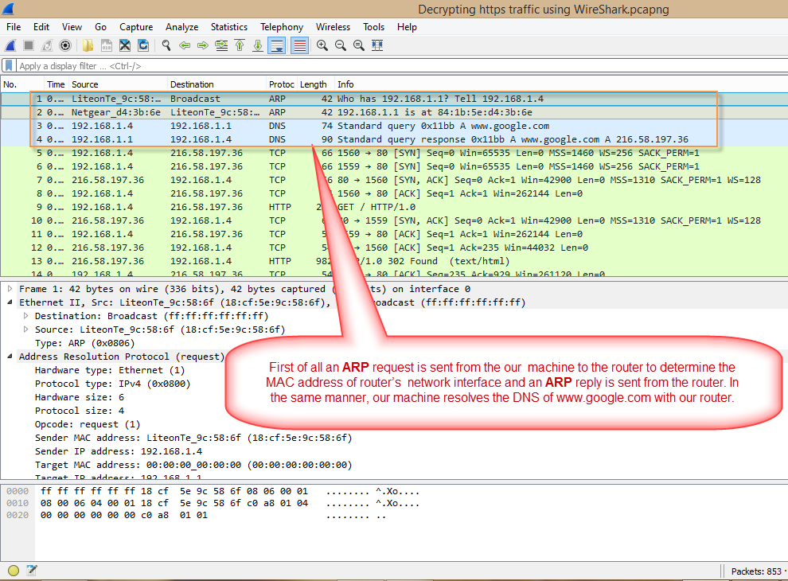Open the Capture menu

tap(135, 27)
